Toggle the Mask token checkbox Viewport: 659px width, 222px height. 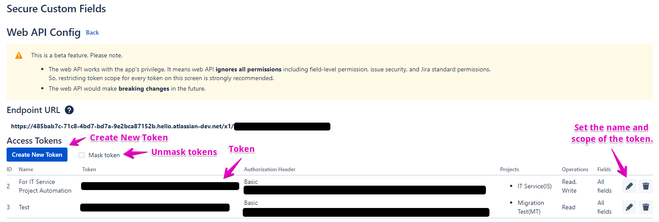pyautogui.click(x=81, y=155)
